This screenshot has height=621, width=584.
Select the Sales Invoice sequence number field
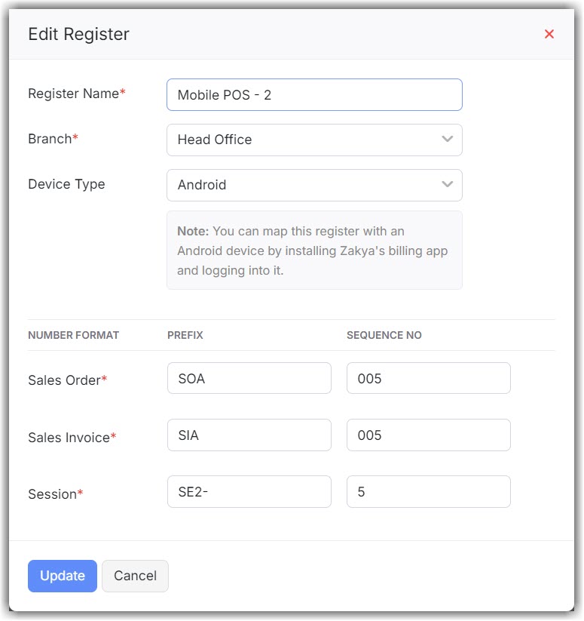[428, 435]
